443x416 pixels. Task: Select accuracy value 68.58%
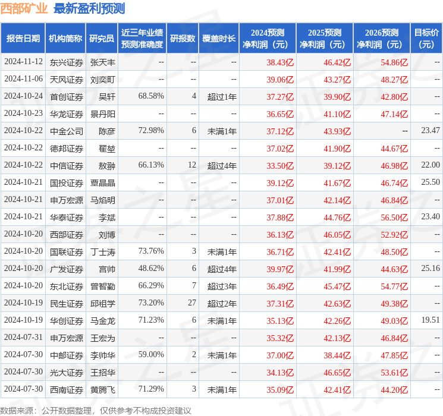point(151,96)
